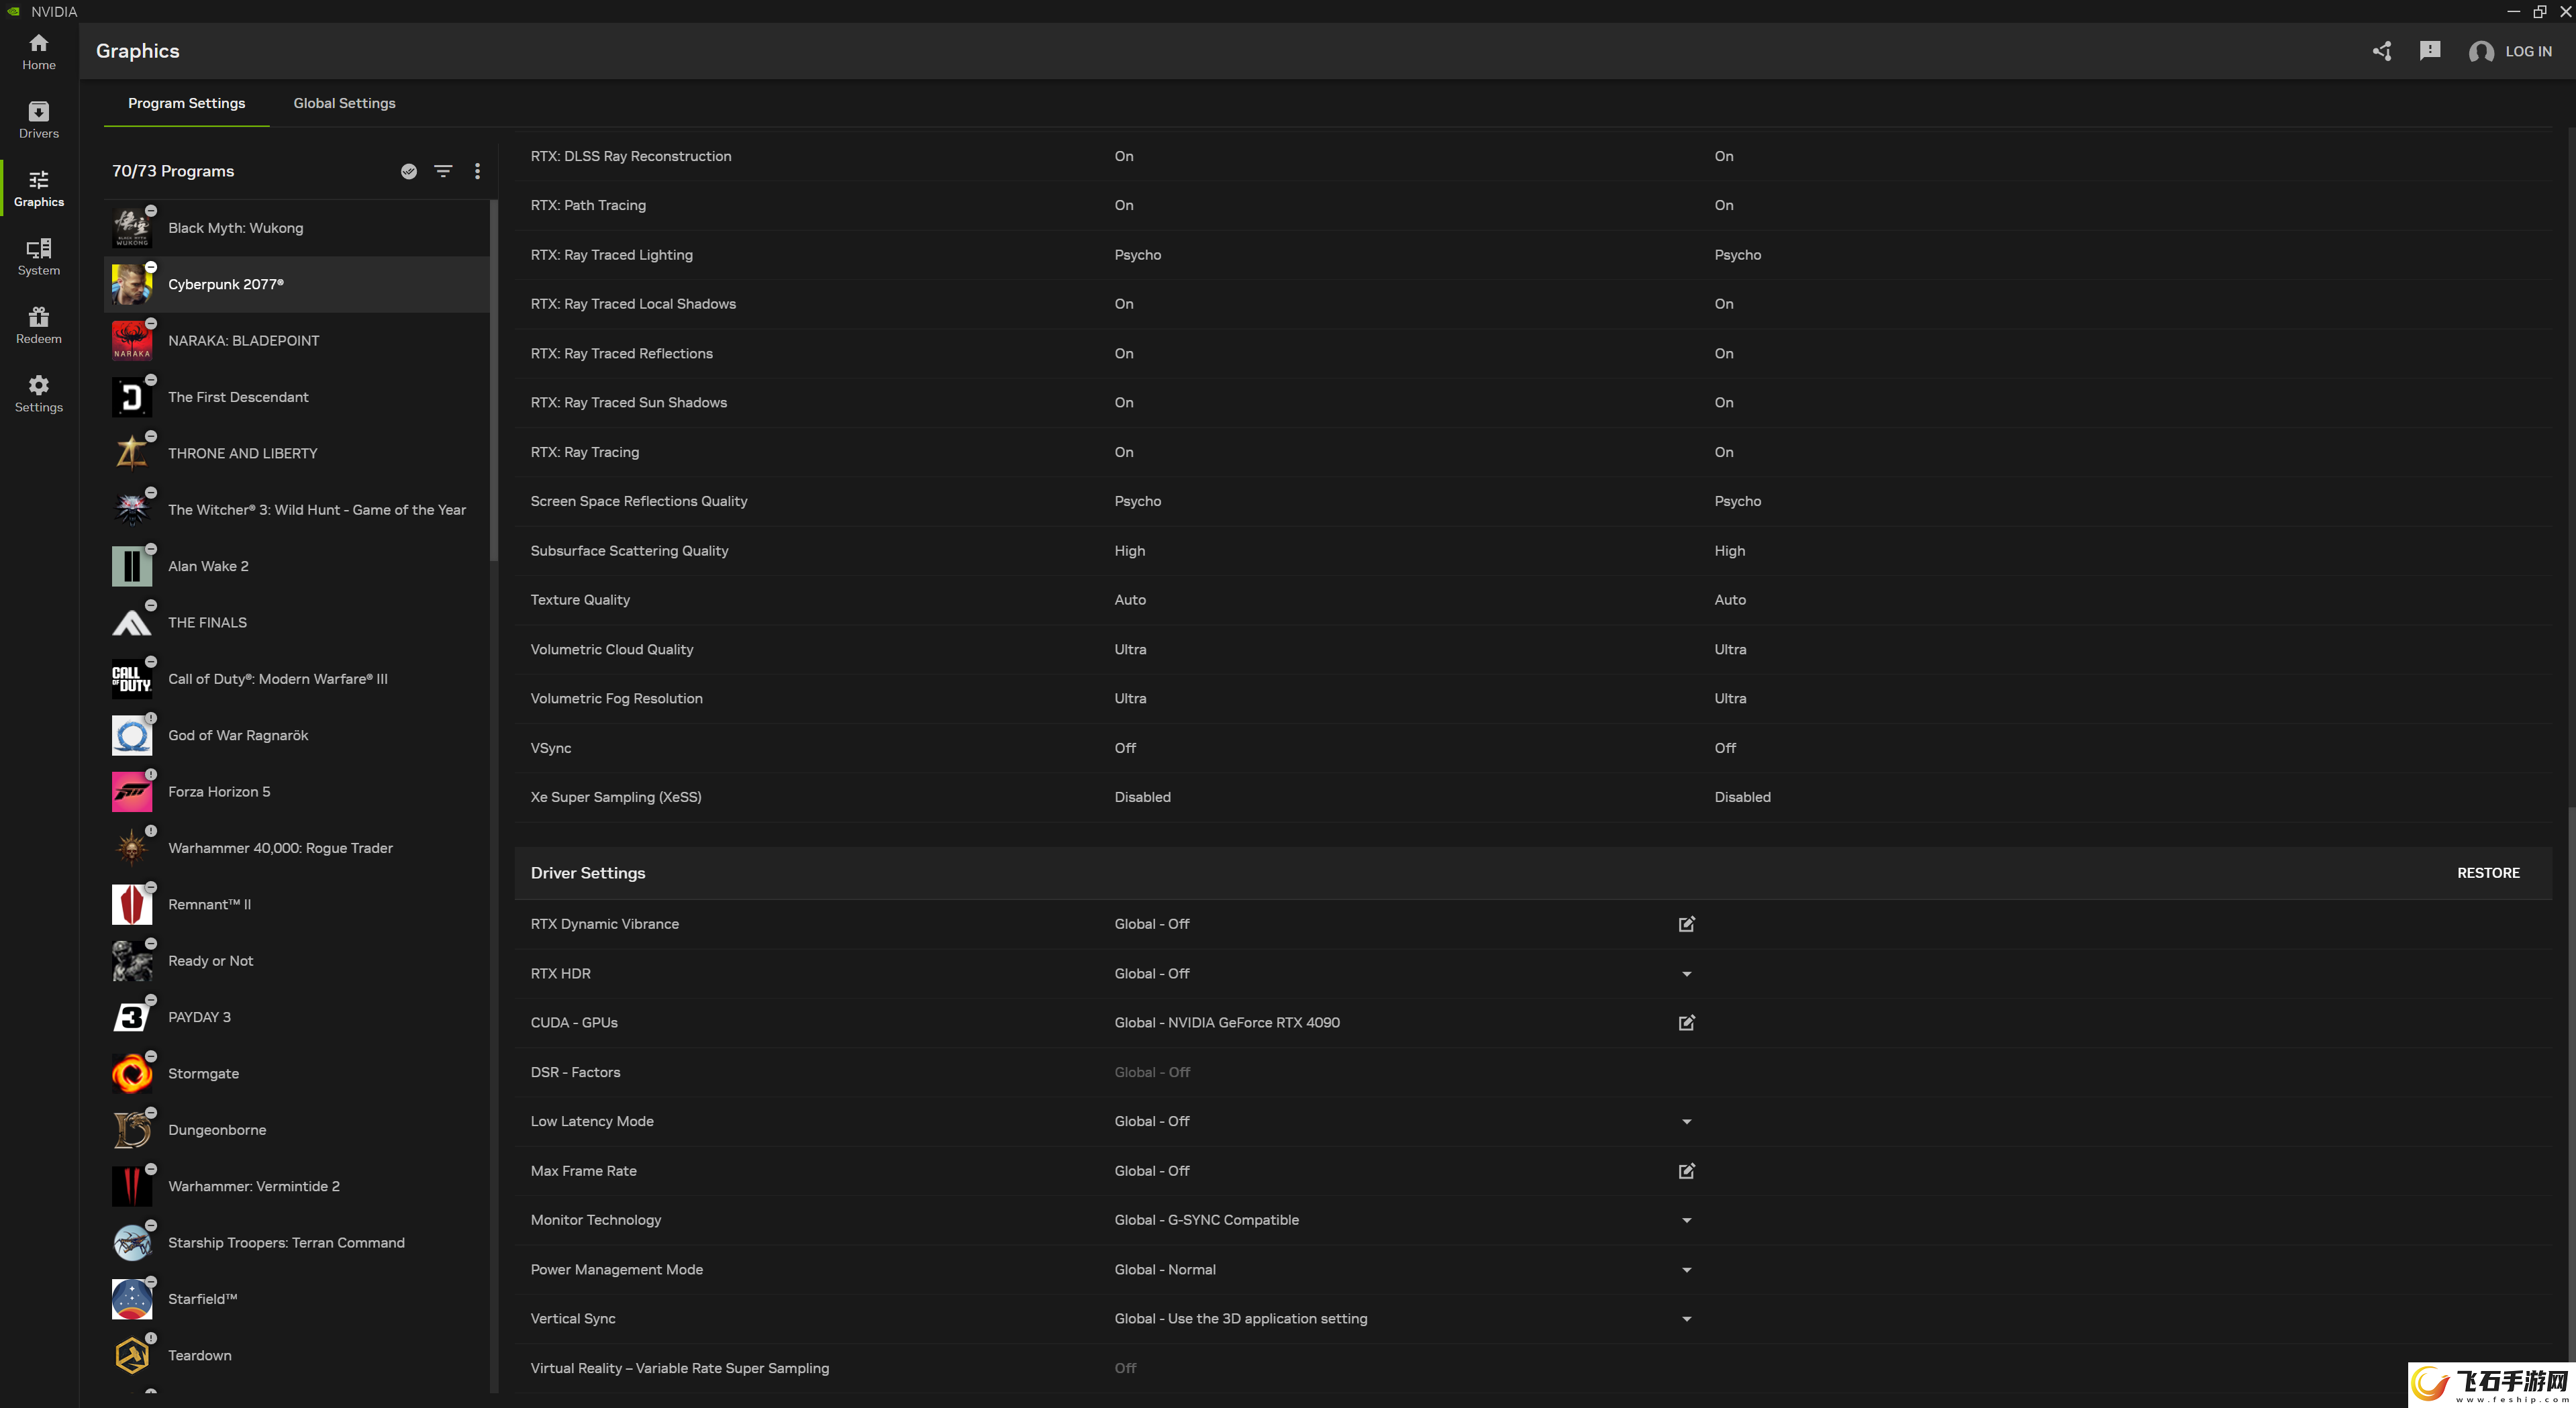This screenshot has height=1408, width=2576.
Task: Toggle RTX Path Tracing on
Action: [1124, 205]
